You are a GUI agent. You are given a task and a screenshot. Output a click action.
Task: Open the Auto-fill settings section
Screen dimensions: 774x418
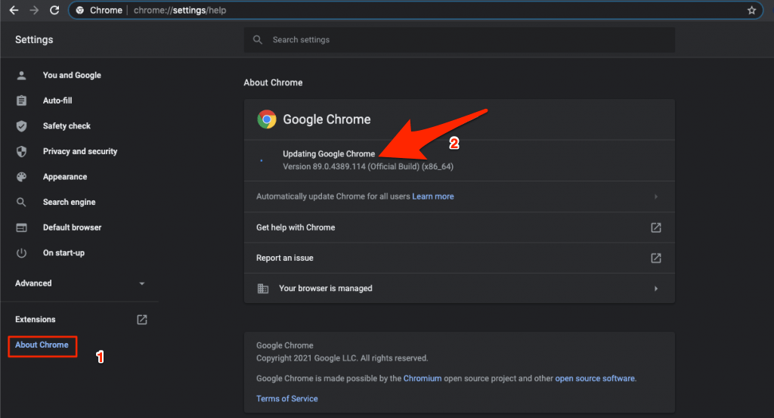click(57, 101)
